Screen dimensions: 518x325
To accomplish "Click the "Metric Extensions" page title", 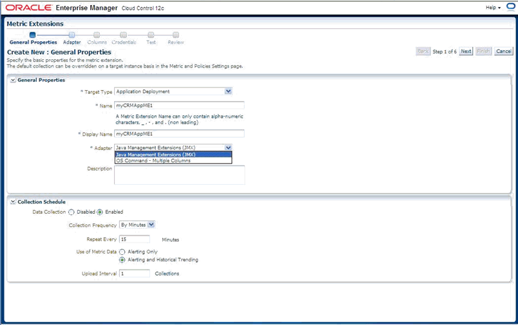I will tap(35, 24).
